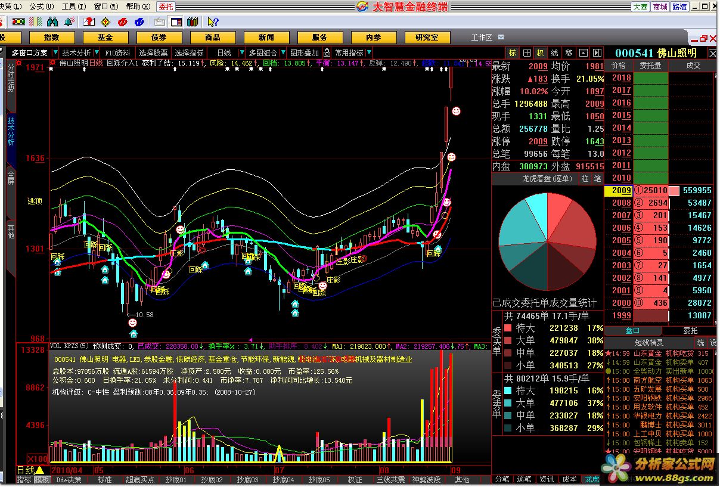Click the 基金 yellow category button

[x=105, y=37]
